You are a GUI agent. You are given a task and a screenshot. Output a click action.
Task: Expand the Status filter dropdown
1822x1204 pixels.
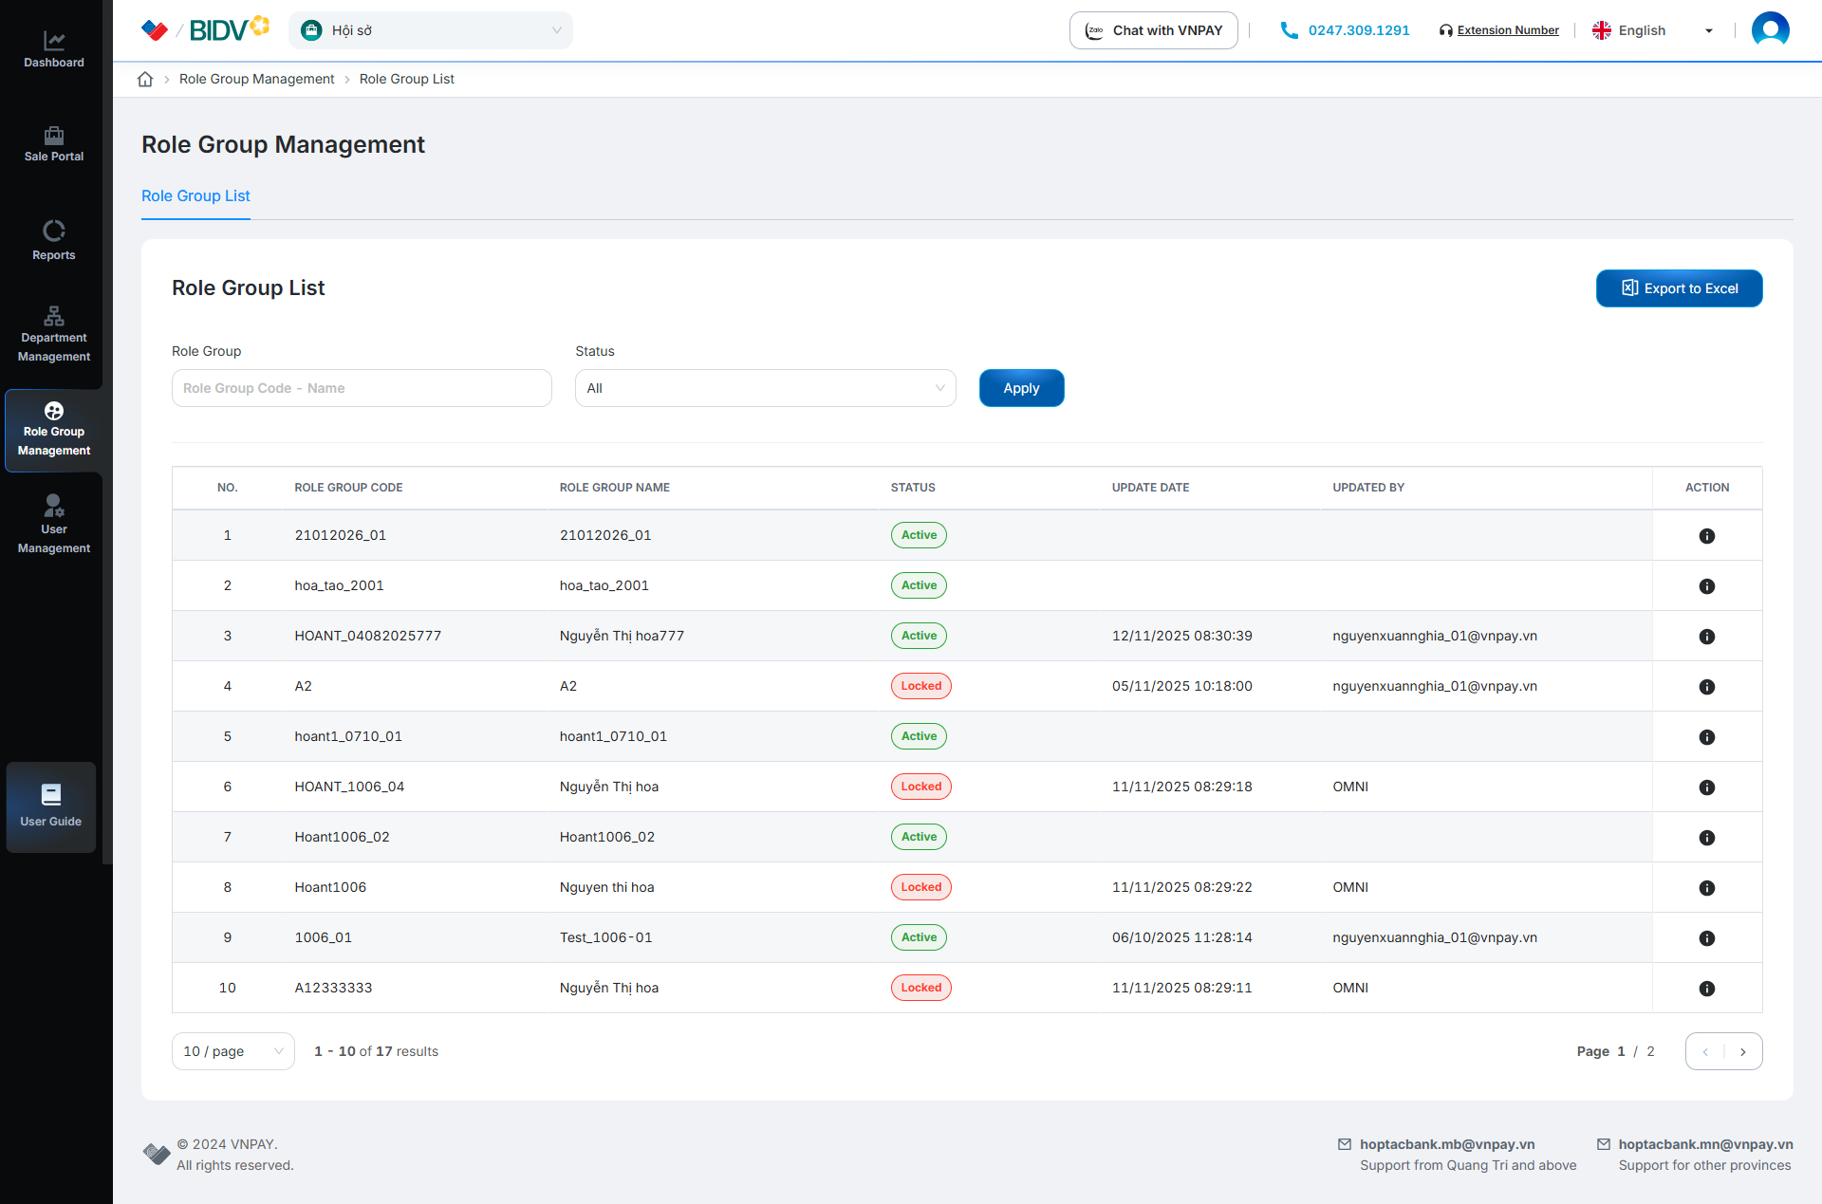[765, 388]
